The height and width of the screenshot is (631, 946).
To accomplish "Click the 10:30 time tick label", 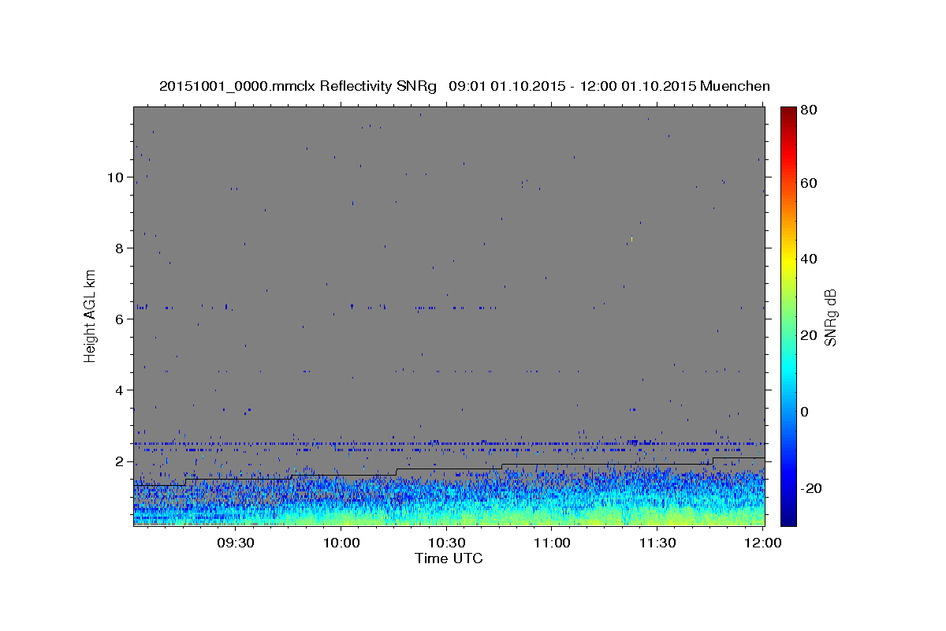I will (446, 543).
